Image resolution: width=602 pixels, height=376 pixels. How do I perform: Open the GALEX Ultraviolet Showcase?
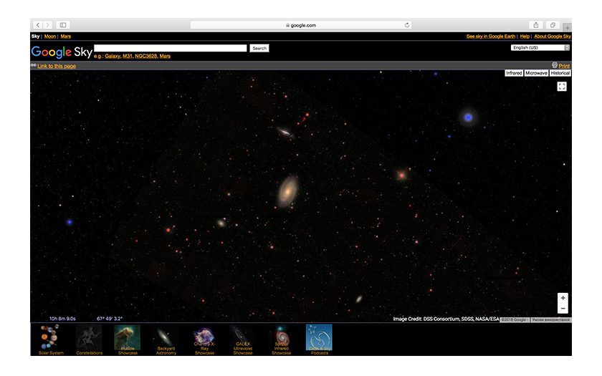(242, 337)
